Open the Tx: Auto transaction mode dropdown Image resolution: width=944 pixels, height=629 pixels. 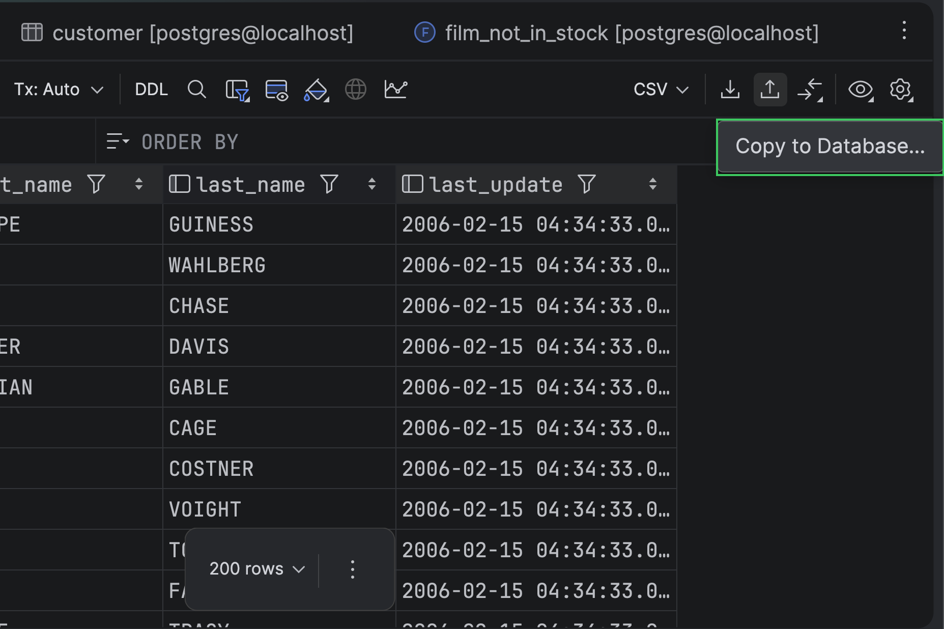click(x=59, y=90)
